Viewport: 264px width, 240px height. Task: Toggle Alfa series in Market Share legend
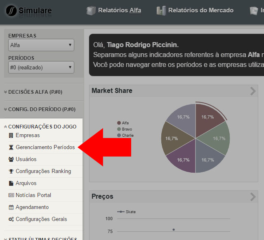(x=123, y=123)
